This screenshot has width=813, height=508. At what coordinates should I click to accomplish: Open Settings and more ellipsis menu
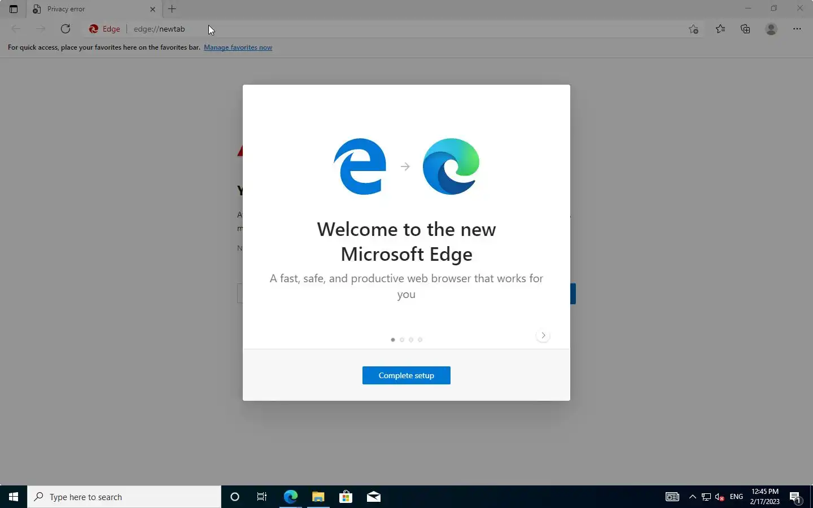(797, 29)
